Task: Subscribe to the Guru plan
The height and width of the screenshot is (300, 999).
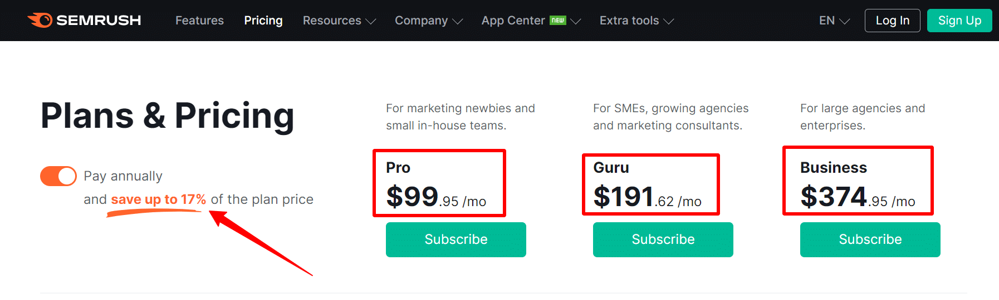Action: 663,239
